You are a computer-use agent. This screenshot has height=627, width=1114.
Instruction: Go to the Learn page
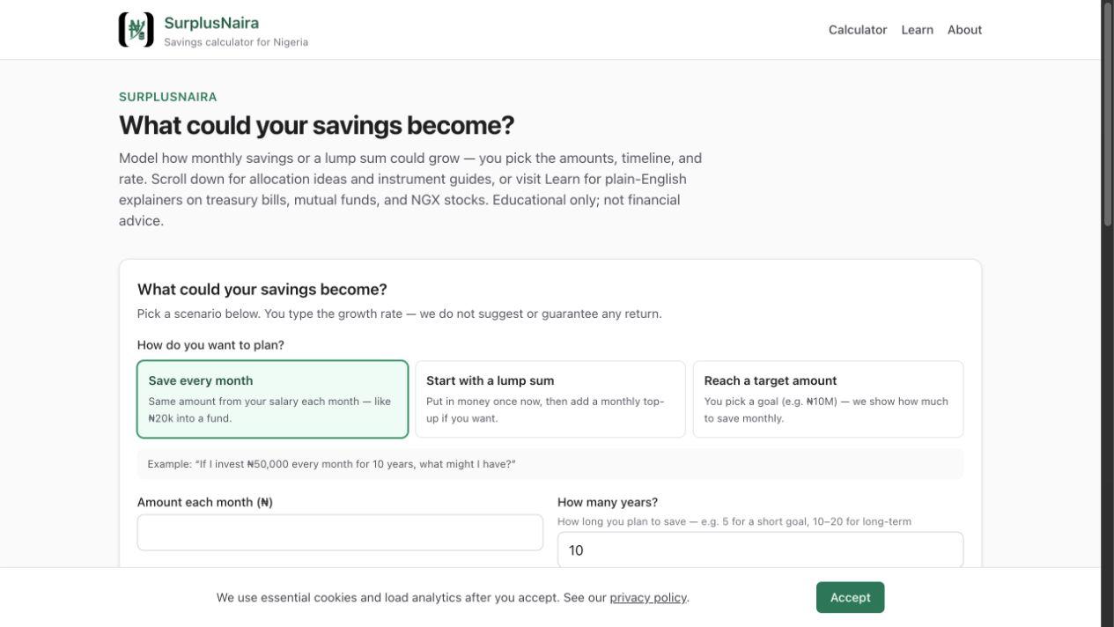pyautogui.click(x=917, y=30)
